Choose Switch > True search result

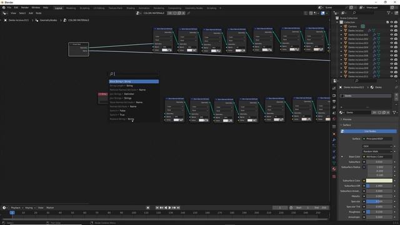click(x=134, y=115)
